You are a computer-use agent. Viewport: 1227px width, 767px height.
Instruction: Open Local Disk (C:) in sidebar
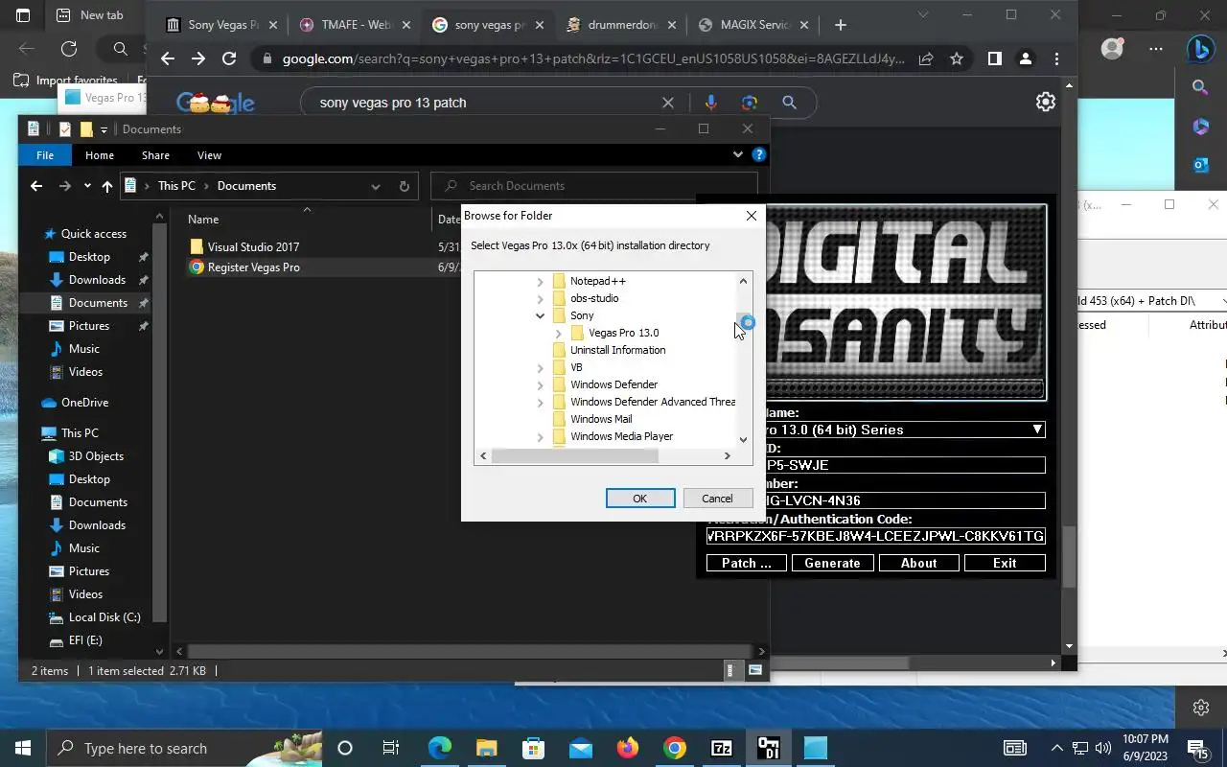104,617
